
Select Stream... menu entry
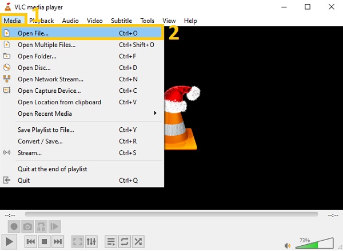coord(82,152)
